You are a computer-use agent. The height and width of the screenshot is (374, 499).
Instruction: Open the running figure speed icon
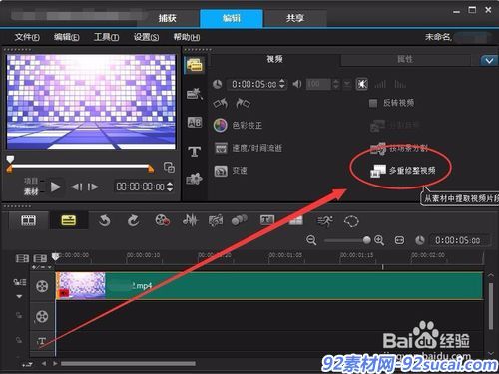pyautogui.click(x=325, y=221)
